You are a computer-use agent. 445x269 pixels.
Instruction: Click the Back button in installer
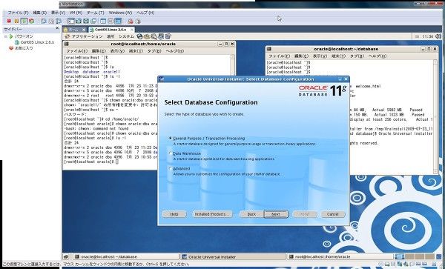click(x=251, y=214)
